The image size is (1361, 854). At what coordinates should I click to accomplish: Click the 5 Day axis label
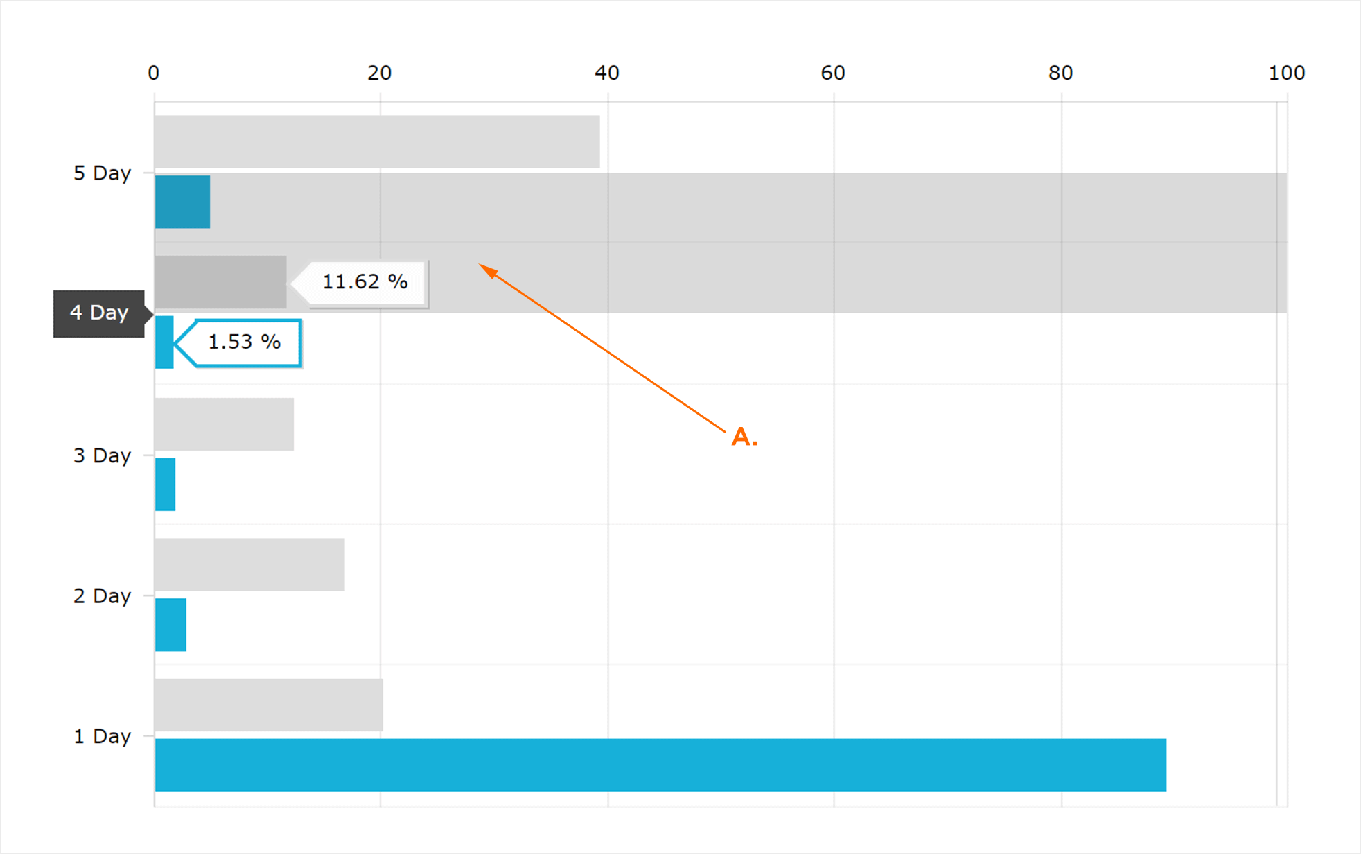(102, 173)
